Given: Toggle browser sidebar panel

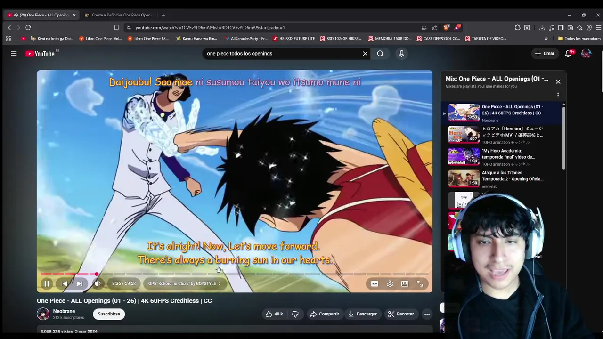Looking at the screenshot, I should 561,28.
